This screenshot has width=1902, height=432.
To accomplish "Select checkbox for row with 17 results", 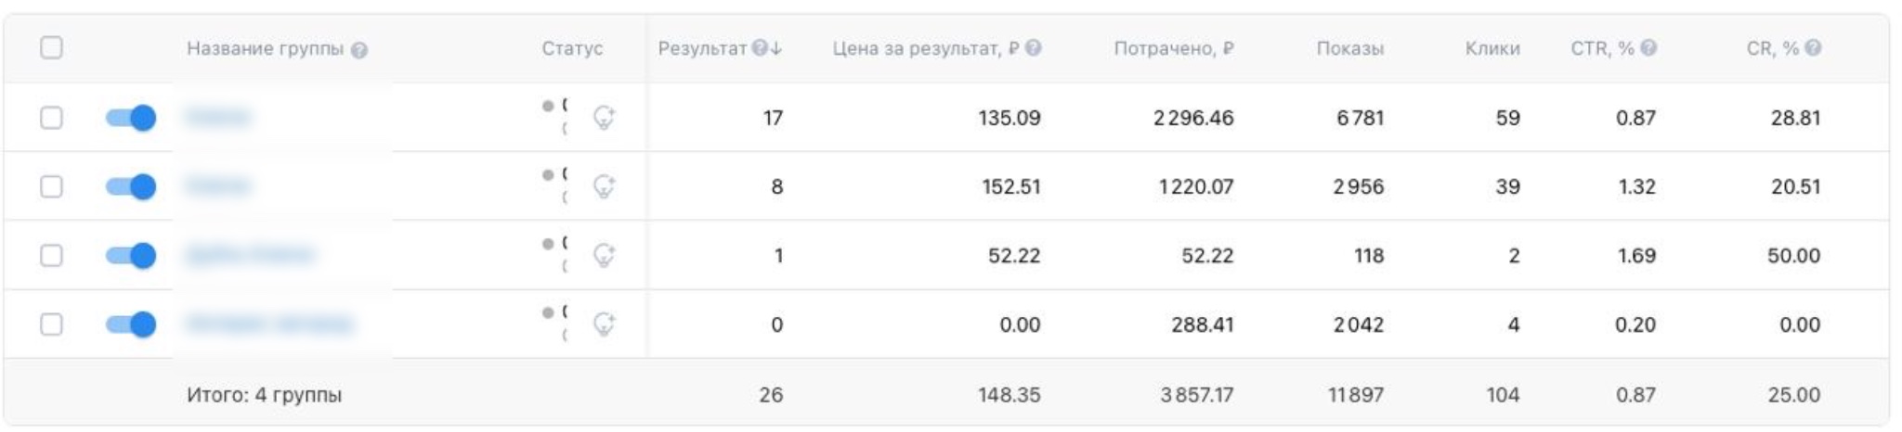I will (52, 118).
